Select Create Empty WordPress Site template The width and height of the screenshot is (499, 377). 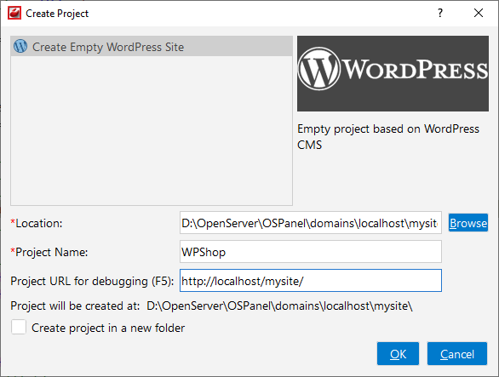point(152,47)
